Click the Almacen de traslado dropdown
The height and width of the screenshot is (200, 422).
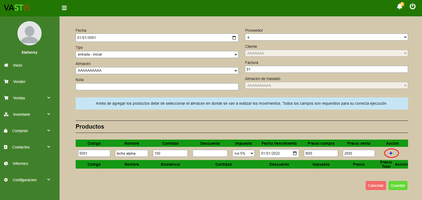pos(326,85)
